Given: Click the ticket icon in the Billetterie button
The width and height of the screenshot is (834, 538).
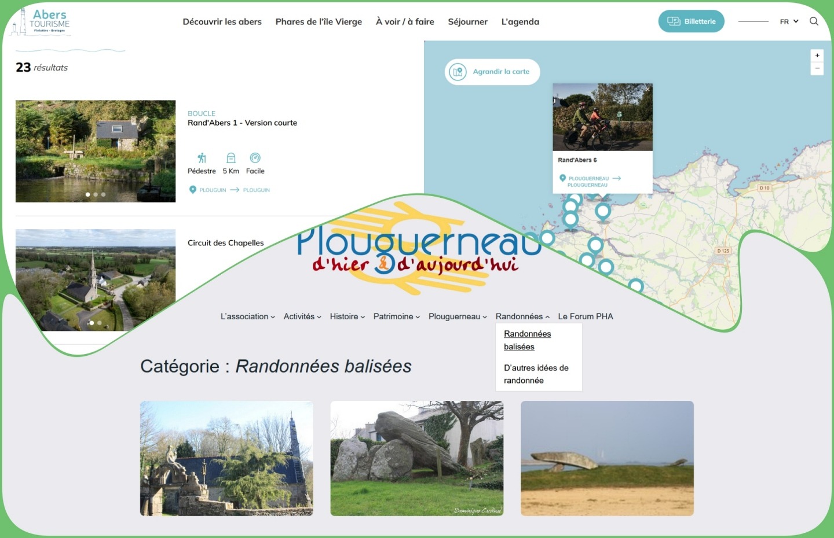Looking at the screenshot, I should pos(674,20).
